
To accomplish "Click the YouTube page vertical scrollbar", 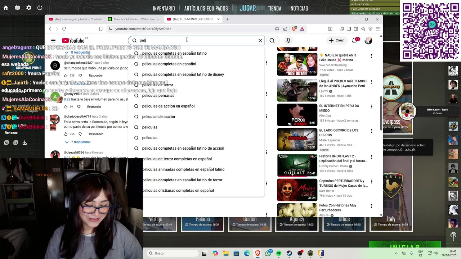I will [381, 113].
